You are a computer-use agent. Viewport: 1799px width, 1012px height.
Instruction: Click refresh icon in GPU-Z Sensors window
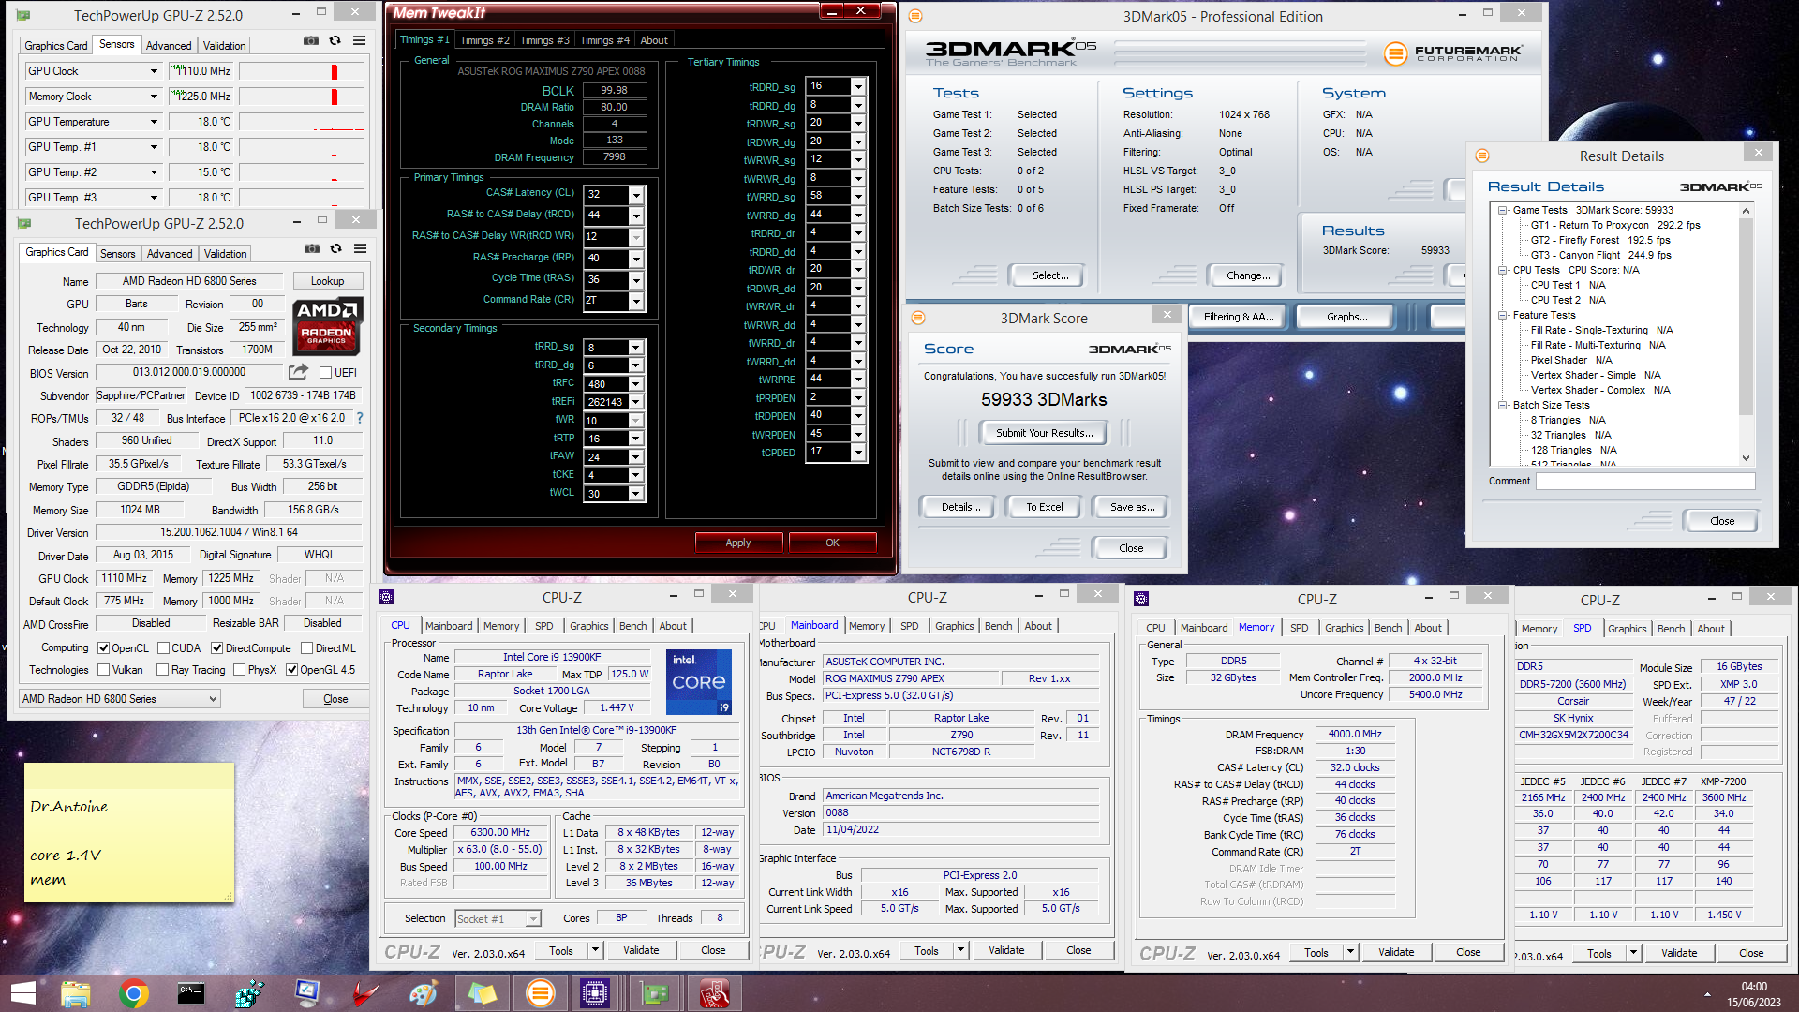click(x=335, y=41)
